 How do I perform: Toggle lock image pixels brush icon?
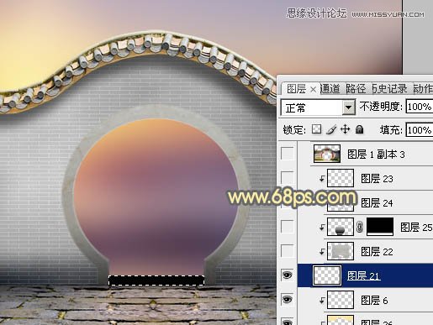[331, 129]
